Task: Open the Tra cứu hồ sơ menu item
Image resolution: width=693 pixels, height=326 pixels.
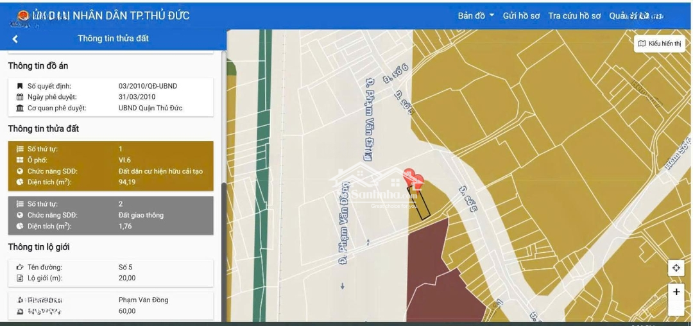Action: click(574, 16)
